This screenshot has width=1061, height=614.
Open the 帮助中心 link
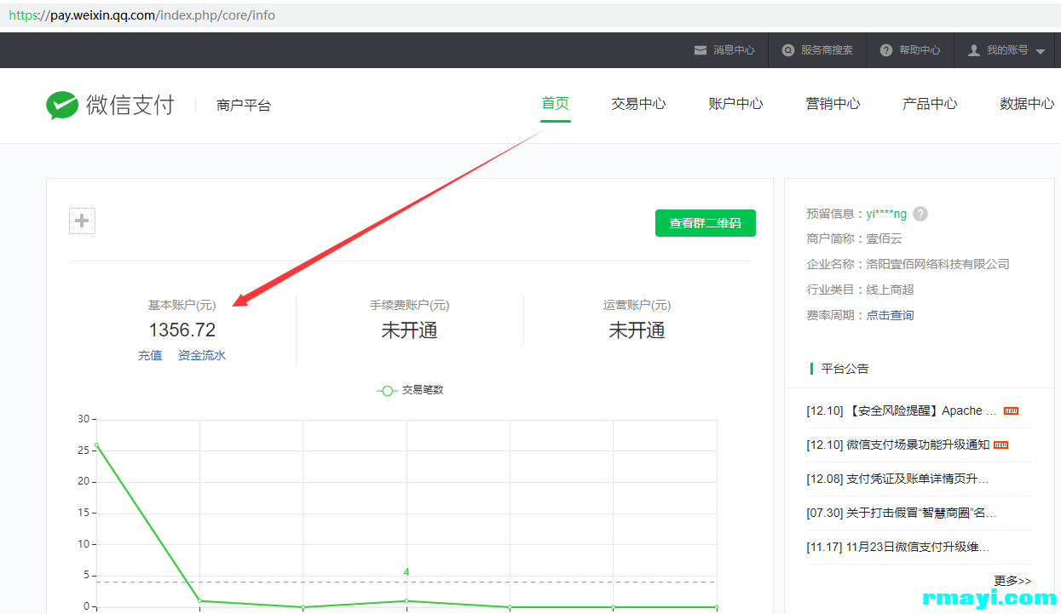920,50
